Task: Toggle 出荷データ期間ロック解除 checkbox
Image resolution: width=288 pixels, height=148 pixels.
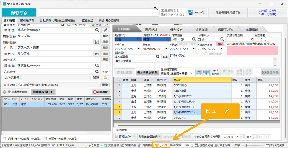Action: click(45, 139)
